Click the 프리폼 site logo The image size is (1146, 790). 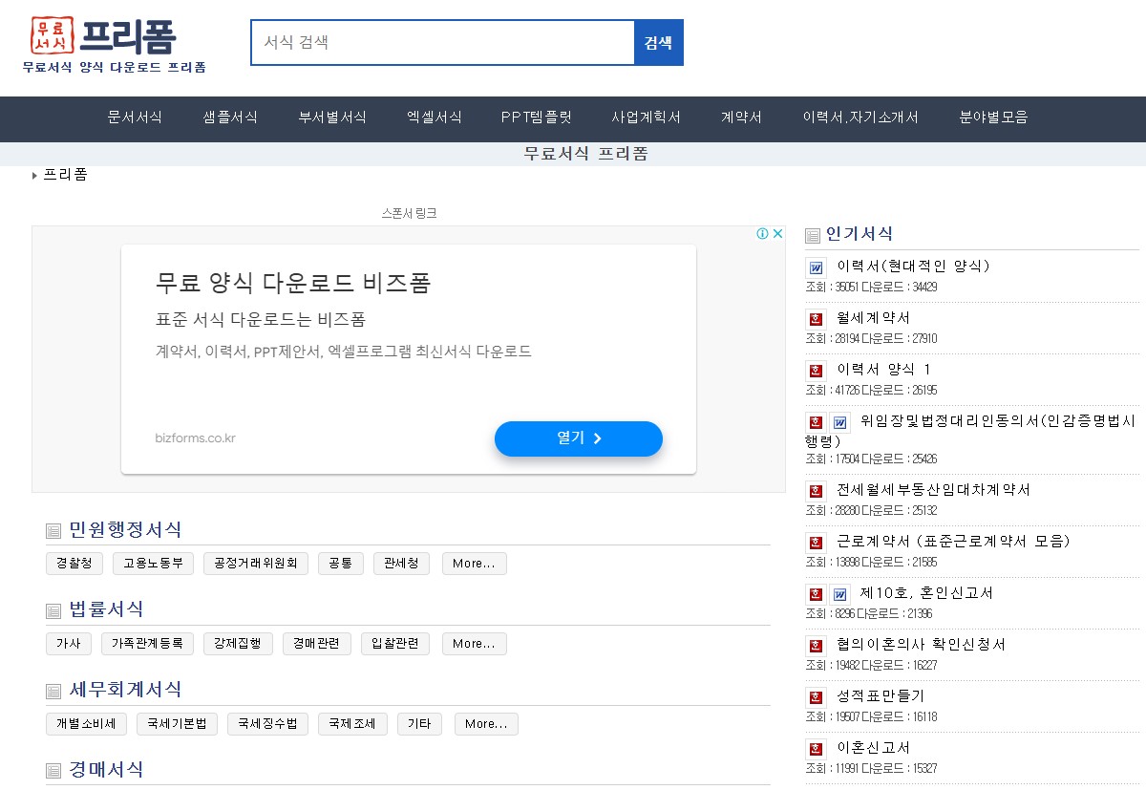pyautogui.click(x=115, y=44)
